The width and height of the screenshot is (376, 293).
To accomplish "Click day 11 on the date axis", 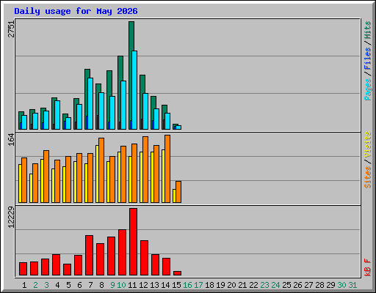I will click(x=132, y=285).
